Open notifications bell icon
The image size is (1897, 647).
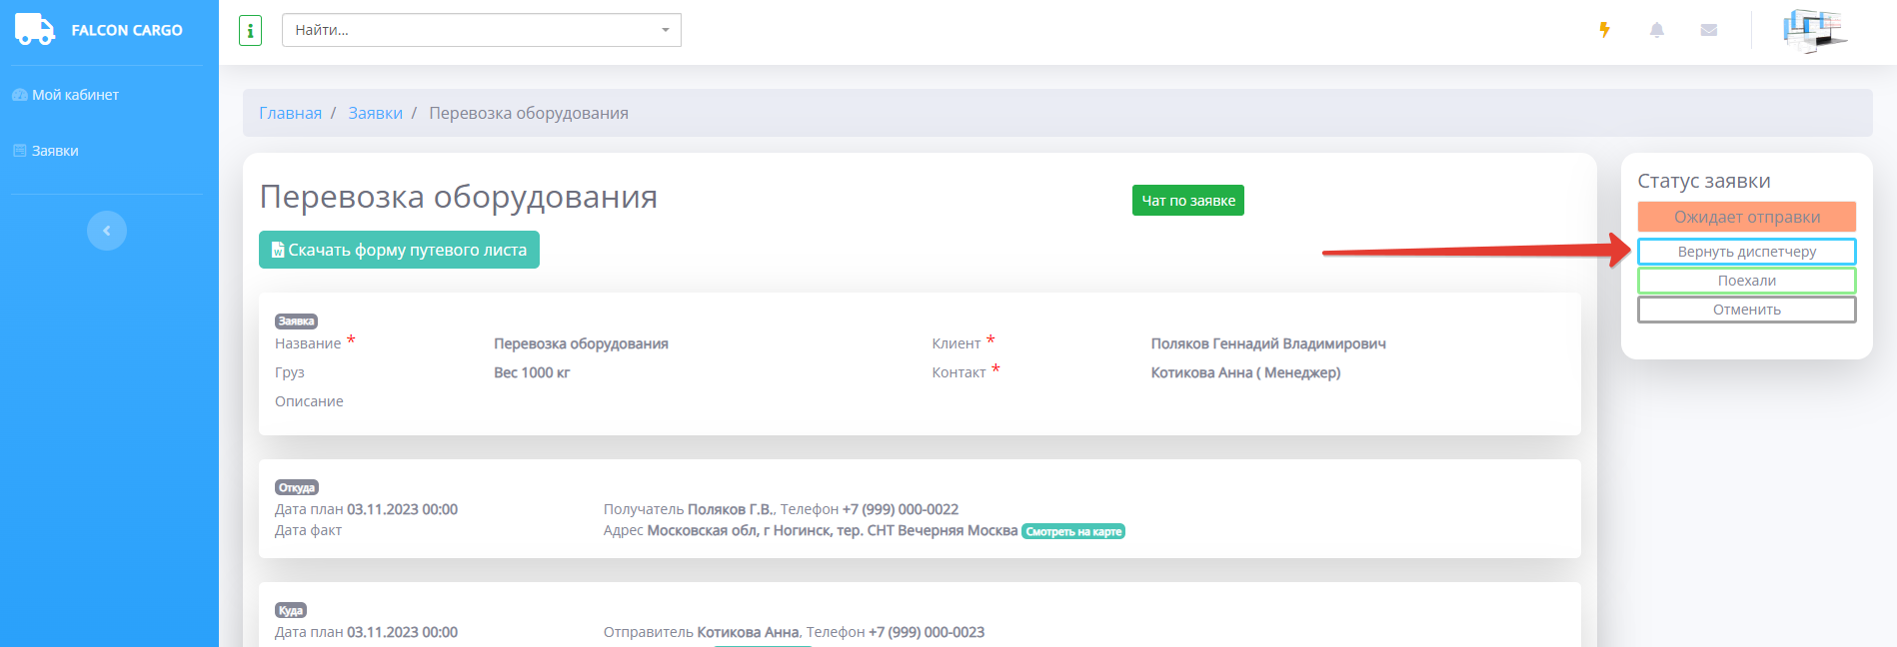(x=1656, y=30)
